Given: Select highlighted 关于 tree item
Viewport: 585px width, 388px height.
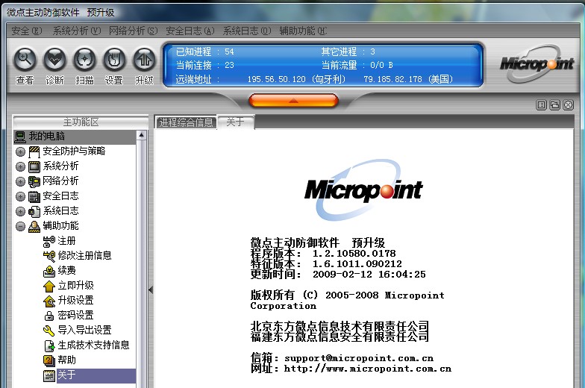Looking at the screenshot, I should point(96,376).
